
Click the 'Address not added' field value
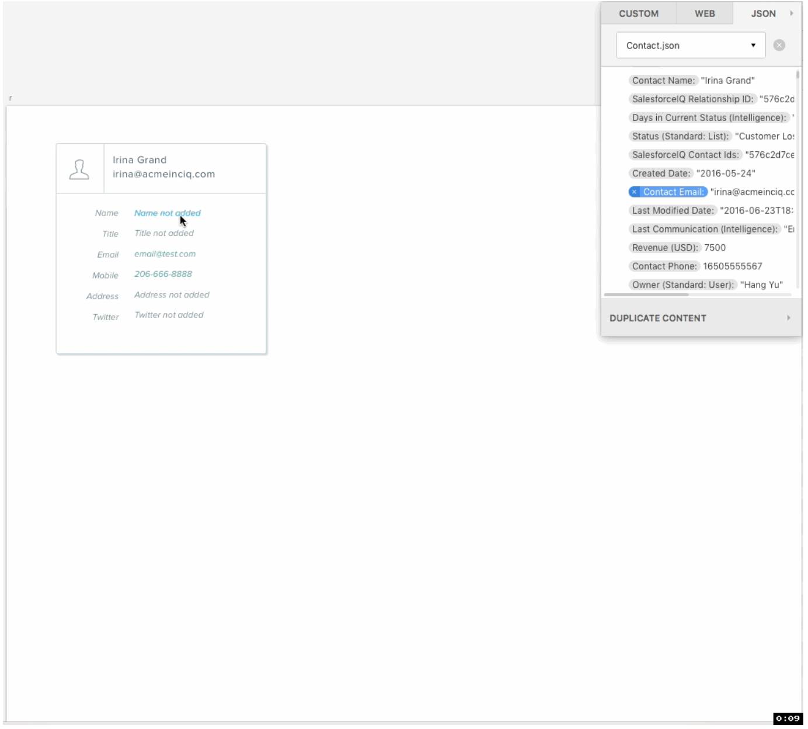172,295
